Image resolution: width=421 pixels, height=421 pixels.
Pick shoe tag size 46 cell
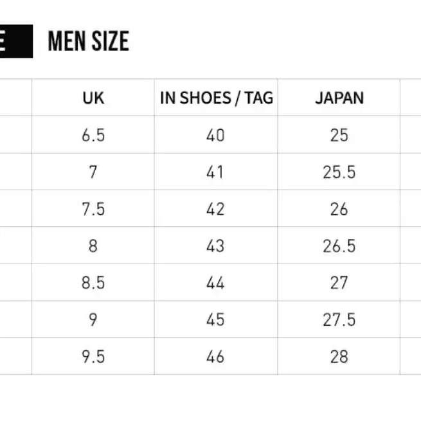pos(216,357)
